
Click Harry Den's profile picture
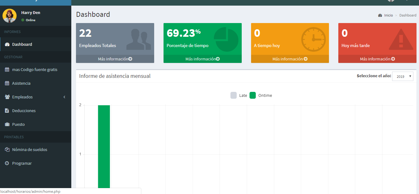pyautogui.click(x=9, y=15)
